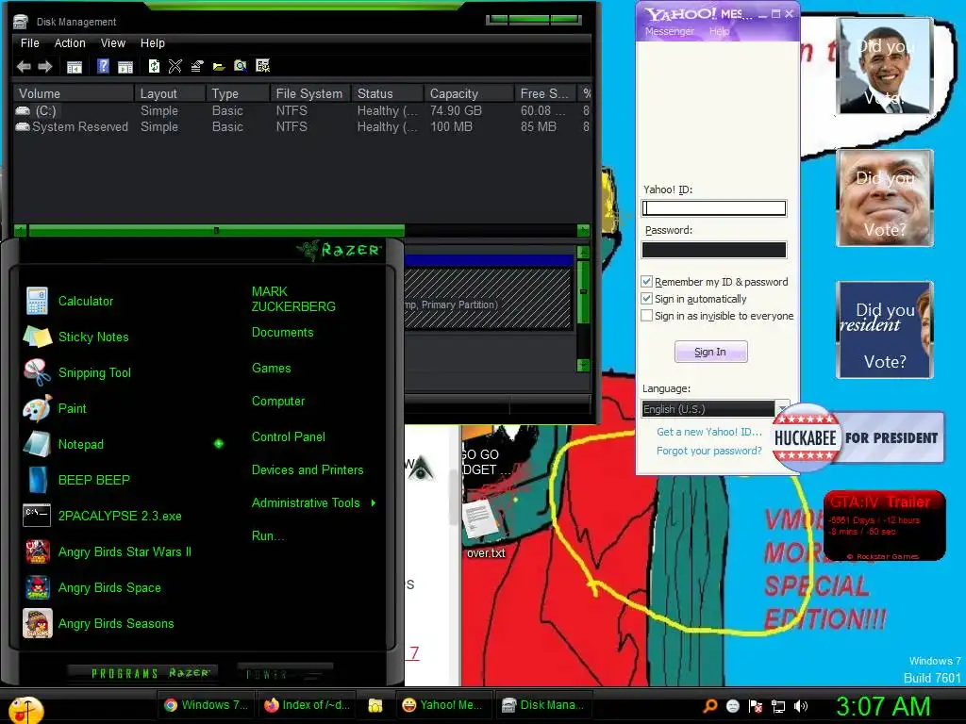Open the blue Help icon in Disk Management toolbar
Image resolution: width=966 pixels, height=724 pixels.
coord(103,66)
